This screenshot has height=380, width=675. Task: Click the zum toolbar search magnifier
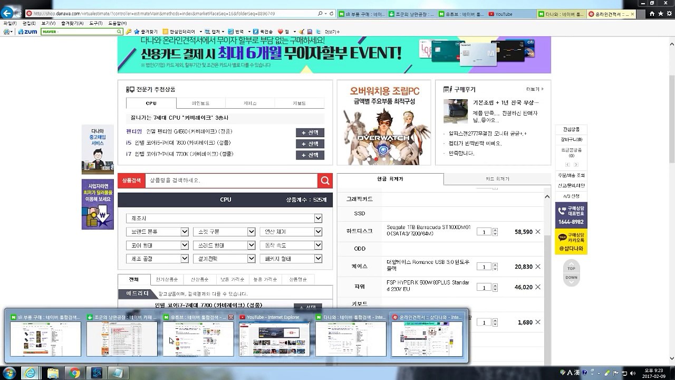119,32
